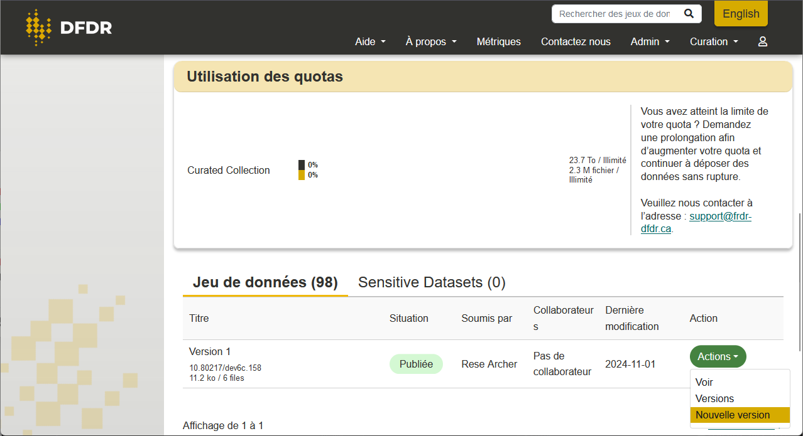803x436 pixels.
Task: Click the Curated Collection quota bar
Action: (x=302, y=170)
